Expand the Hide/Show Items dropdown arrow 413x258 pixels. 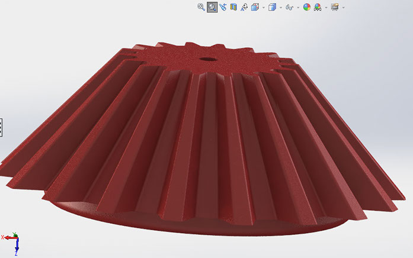coord(298,7)
